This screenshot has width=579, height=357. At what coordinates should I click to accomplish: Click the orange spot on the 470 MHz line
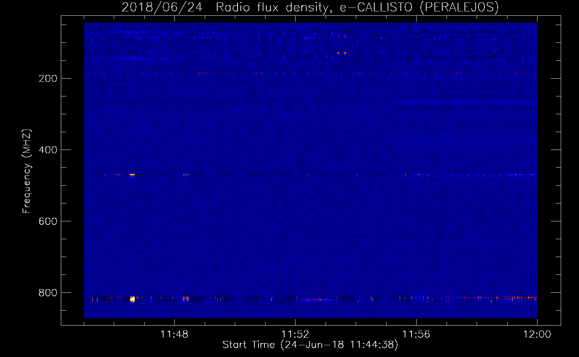[x=132, y=175]
